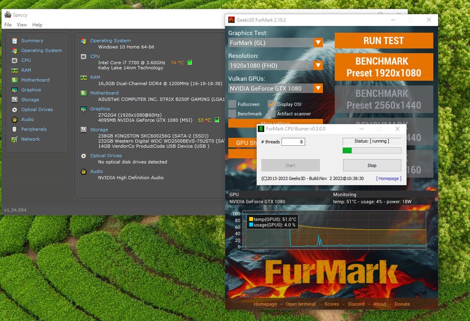Select Summary in Speccy navigation
This screenshot has width=470, height=321.
(x=32, y=41)
